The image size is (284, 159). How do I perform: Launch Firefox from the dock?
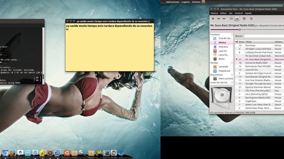point(13,153)
